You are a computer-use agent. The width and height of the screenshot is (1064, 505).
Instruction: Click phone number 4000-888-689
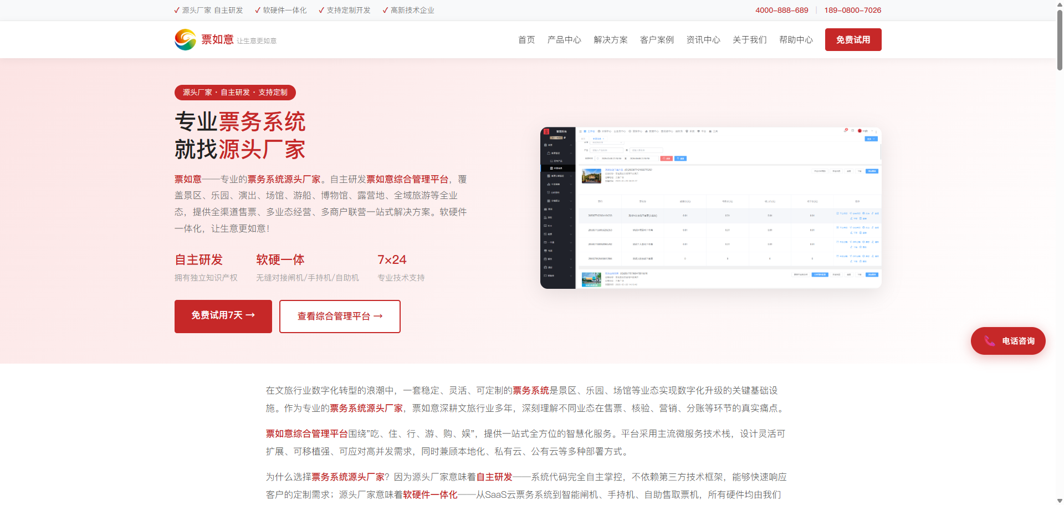pyautogui.click(x=781, y=10)
